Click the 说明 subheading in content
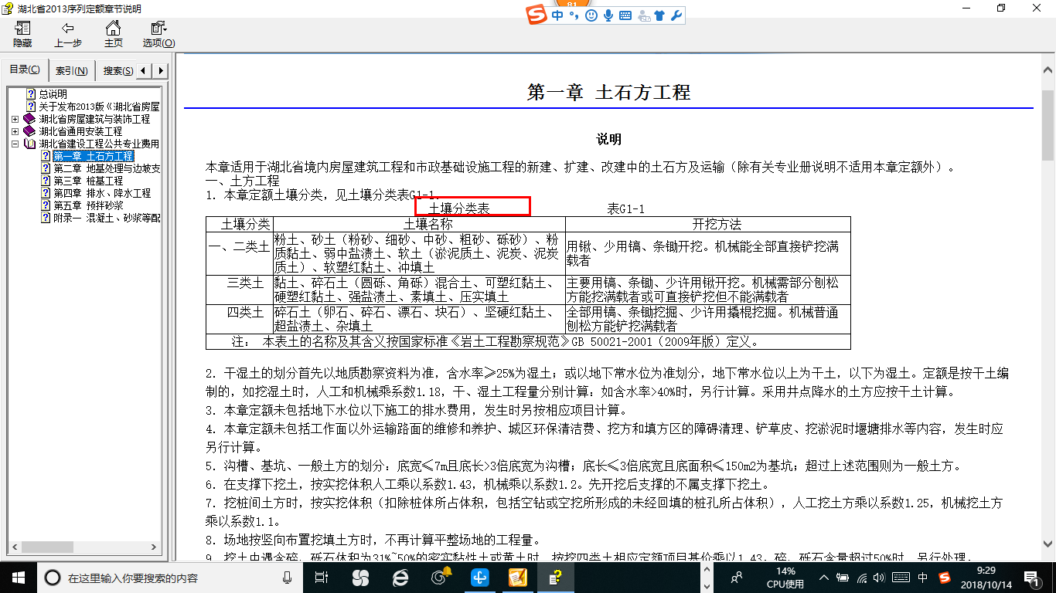The height and width of the screenshot is (593, 1056). (x=608, y=140)
